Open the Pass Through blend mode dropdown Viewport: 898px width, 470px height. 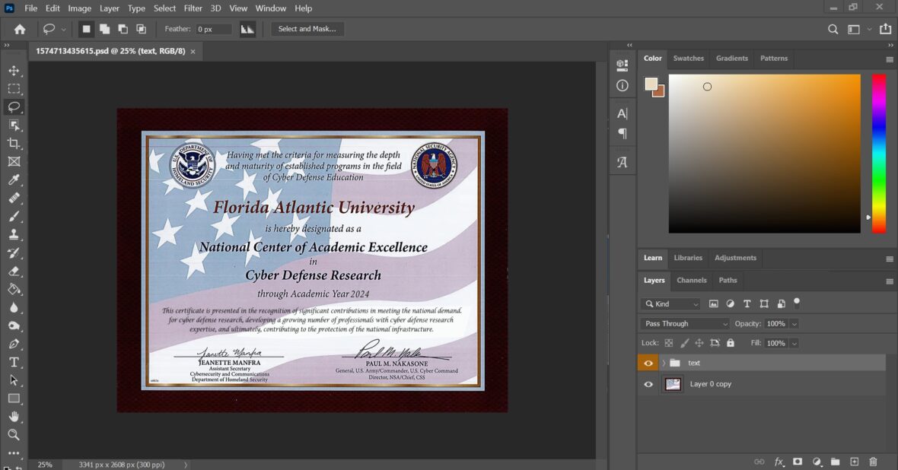coord(683,323)
